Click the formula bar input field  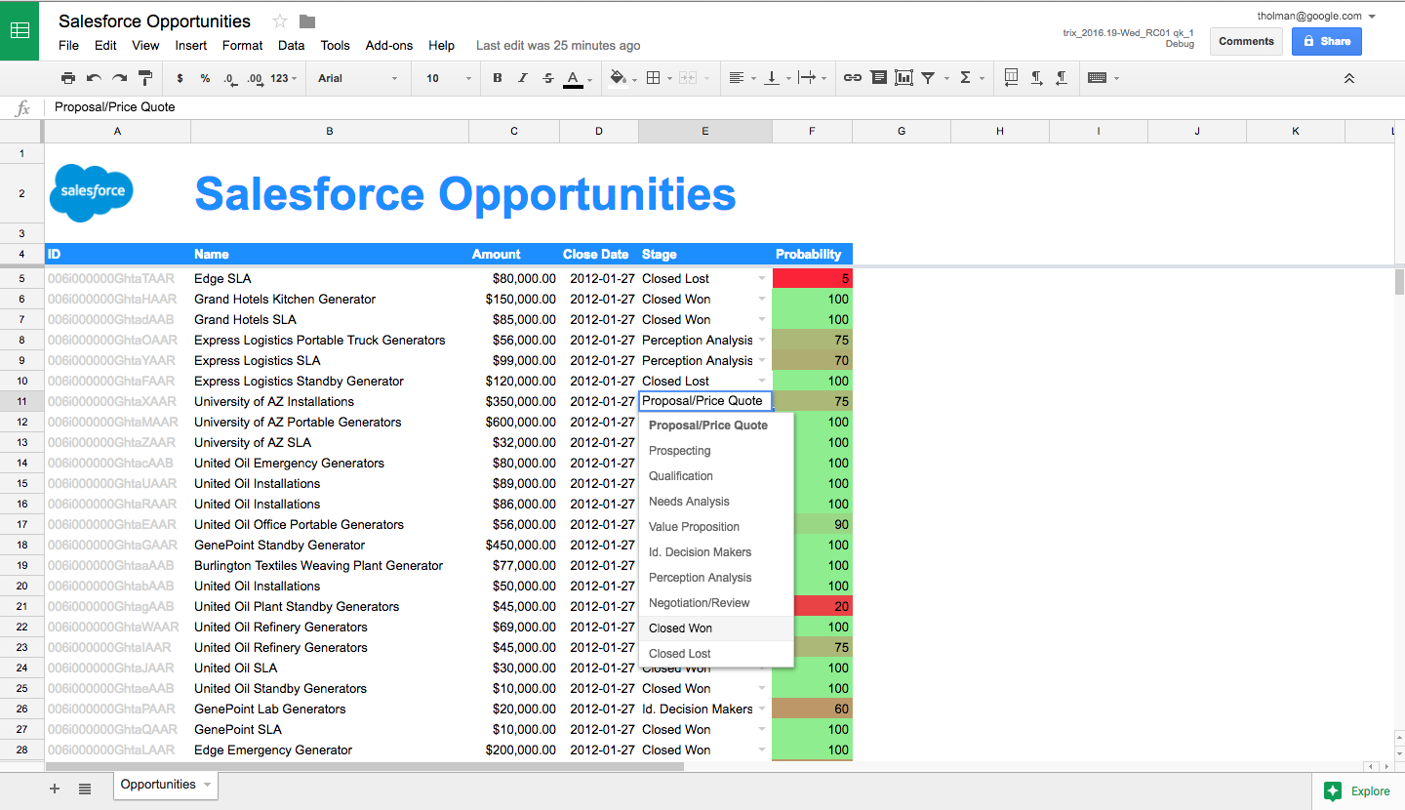click(x=683, y=107)
